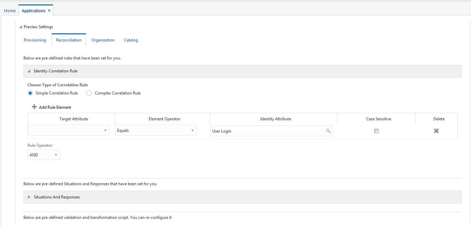Open the Organization tab
The image size is (471, 227).
click(103, 40)
